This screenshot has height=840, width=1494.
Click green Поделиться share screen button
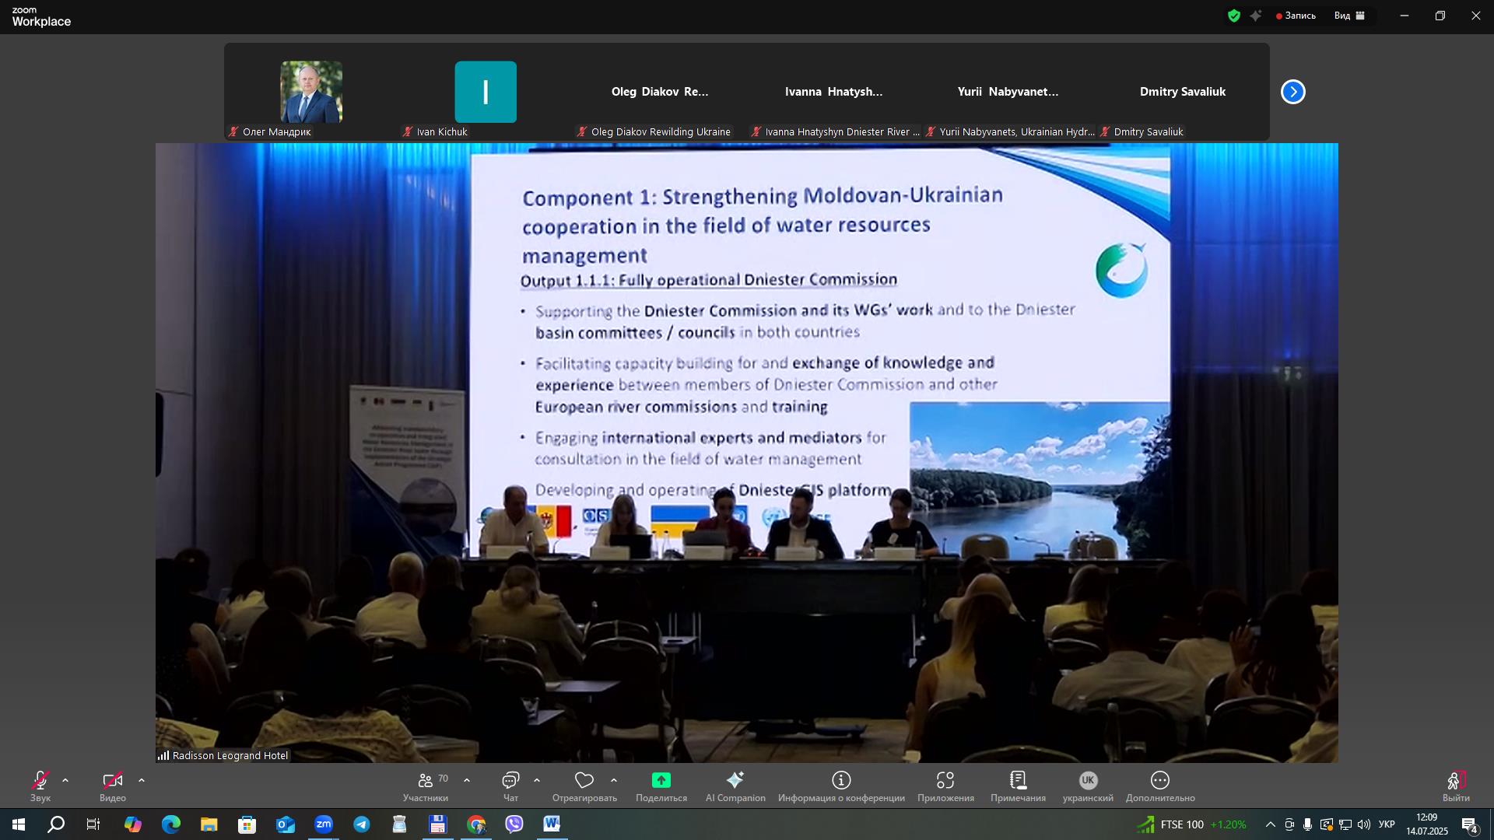[661, 786]
